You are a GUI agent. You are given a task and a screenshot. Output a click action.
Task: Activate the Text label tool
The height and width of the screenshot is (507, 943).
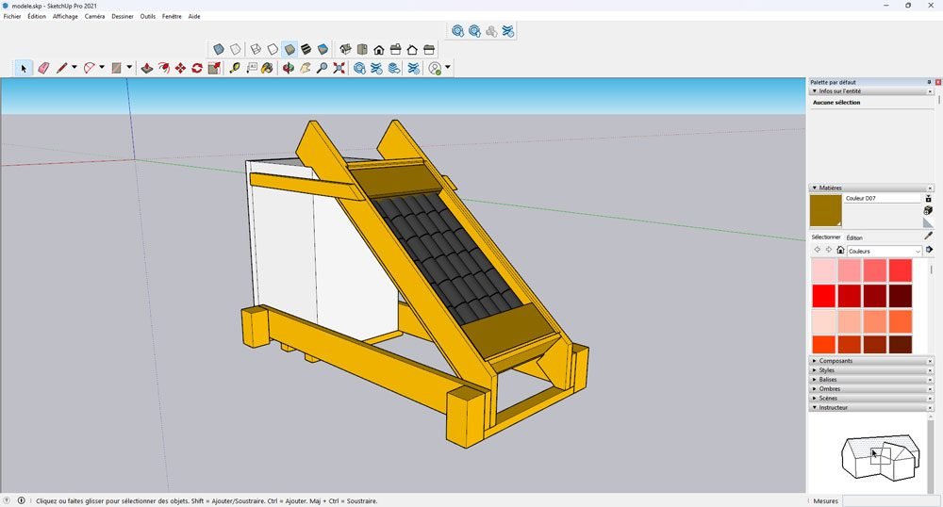coord(252,68)
